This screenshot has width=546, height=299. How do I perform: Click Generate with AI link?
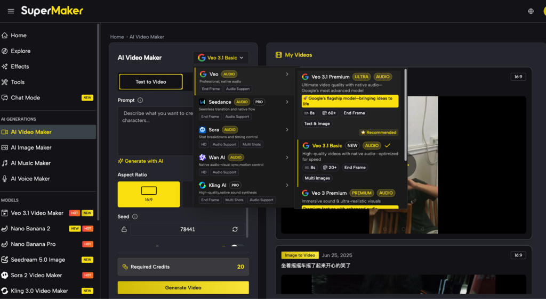[141, 161]
